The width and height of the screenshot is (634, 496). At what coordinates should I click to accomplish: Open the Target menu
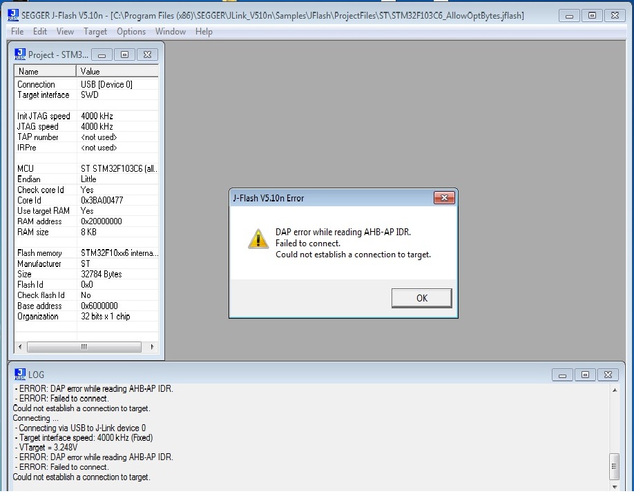[95, 32]
